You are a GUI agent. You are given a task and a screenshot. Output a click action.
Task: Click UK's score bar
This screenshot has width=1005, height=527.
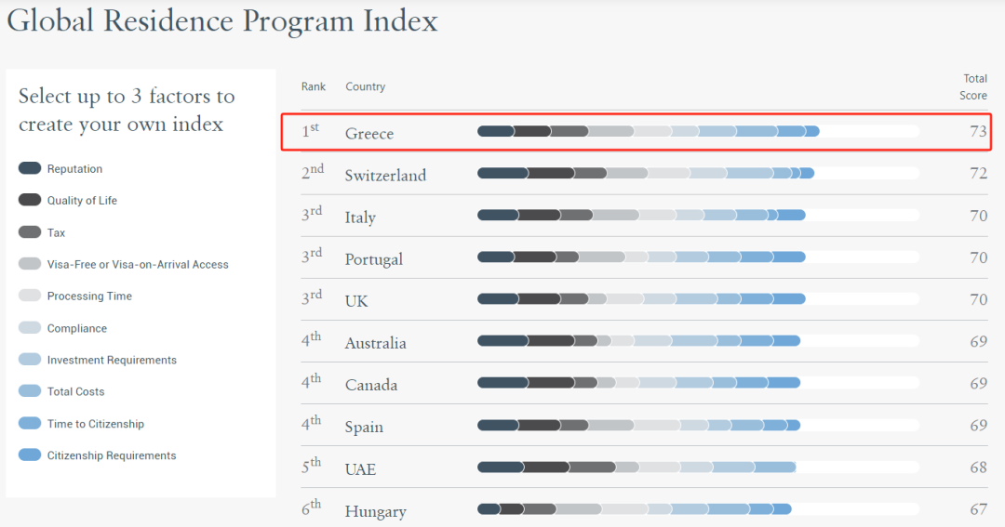(x=698, y=299)
